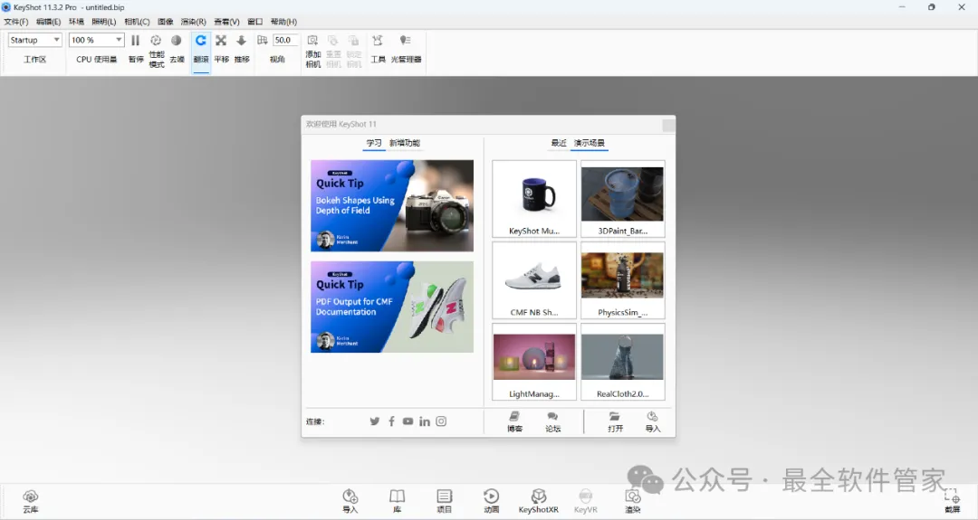This screenshot has height=520, width=978.
Task: Open the 图像 menu
Action: click(166, 22)
